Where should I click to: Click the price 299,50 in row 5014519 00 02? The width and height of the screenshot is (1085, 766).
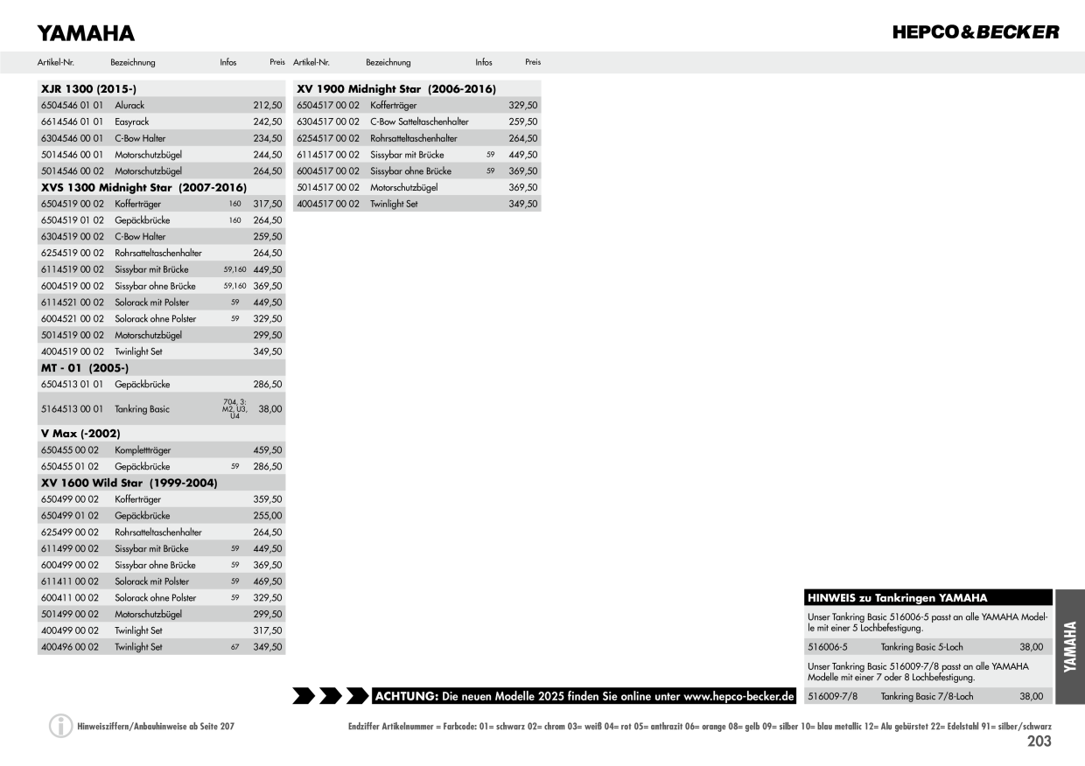(268, 335)
